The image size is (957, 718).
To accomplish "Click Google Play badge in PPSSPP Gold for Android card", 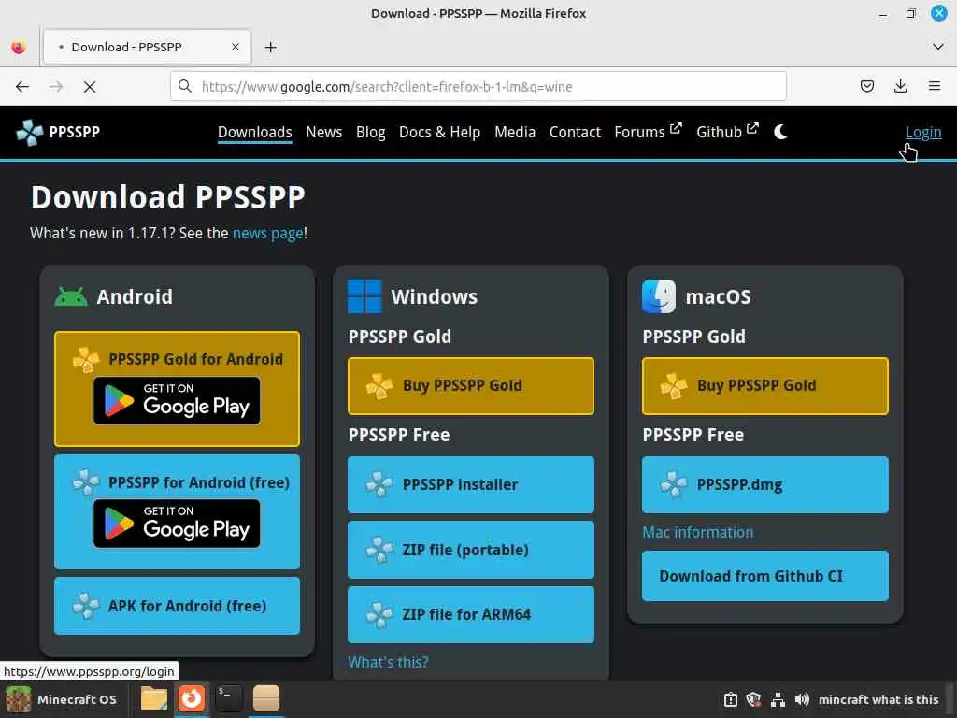I will coord(177,400).
